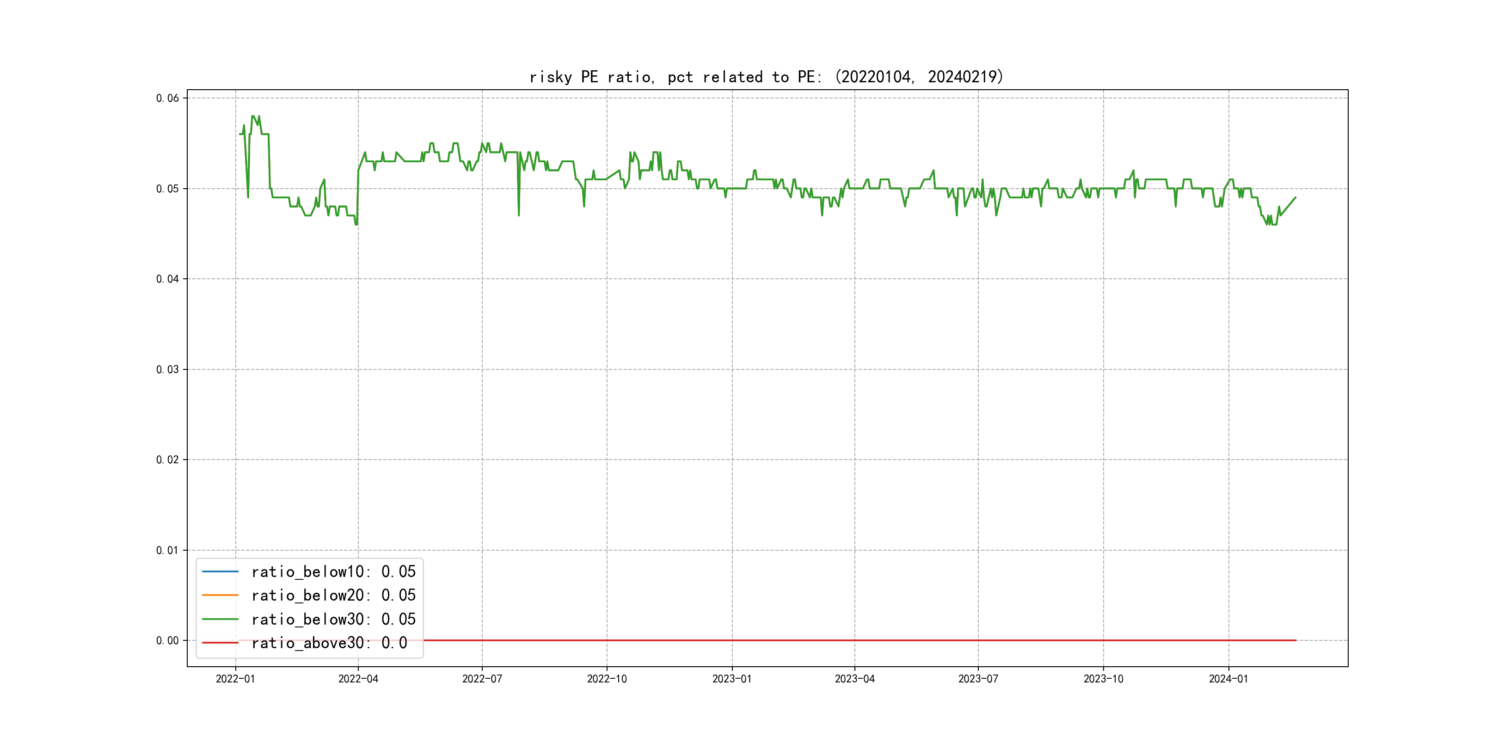Click the green line's final rising segment

(x=1288, y=206)
